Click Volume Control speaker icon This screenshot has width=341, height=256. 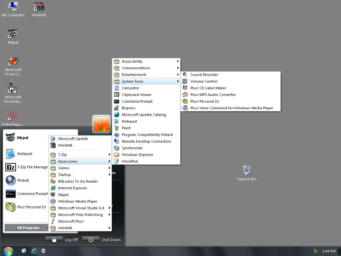pos(185,81)
